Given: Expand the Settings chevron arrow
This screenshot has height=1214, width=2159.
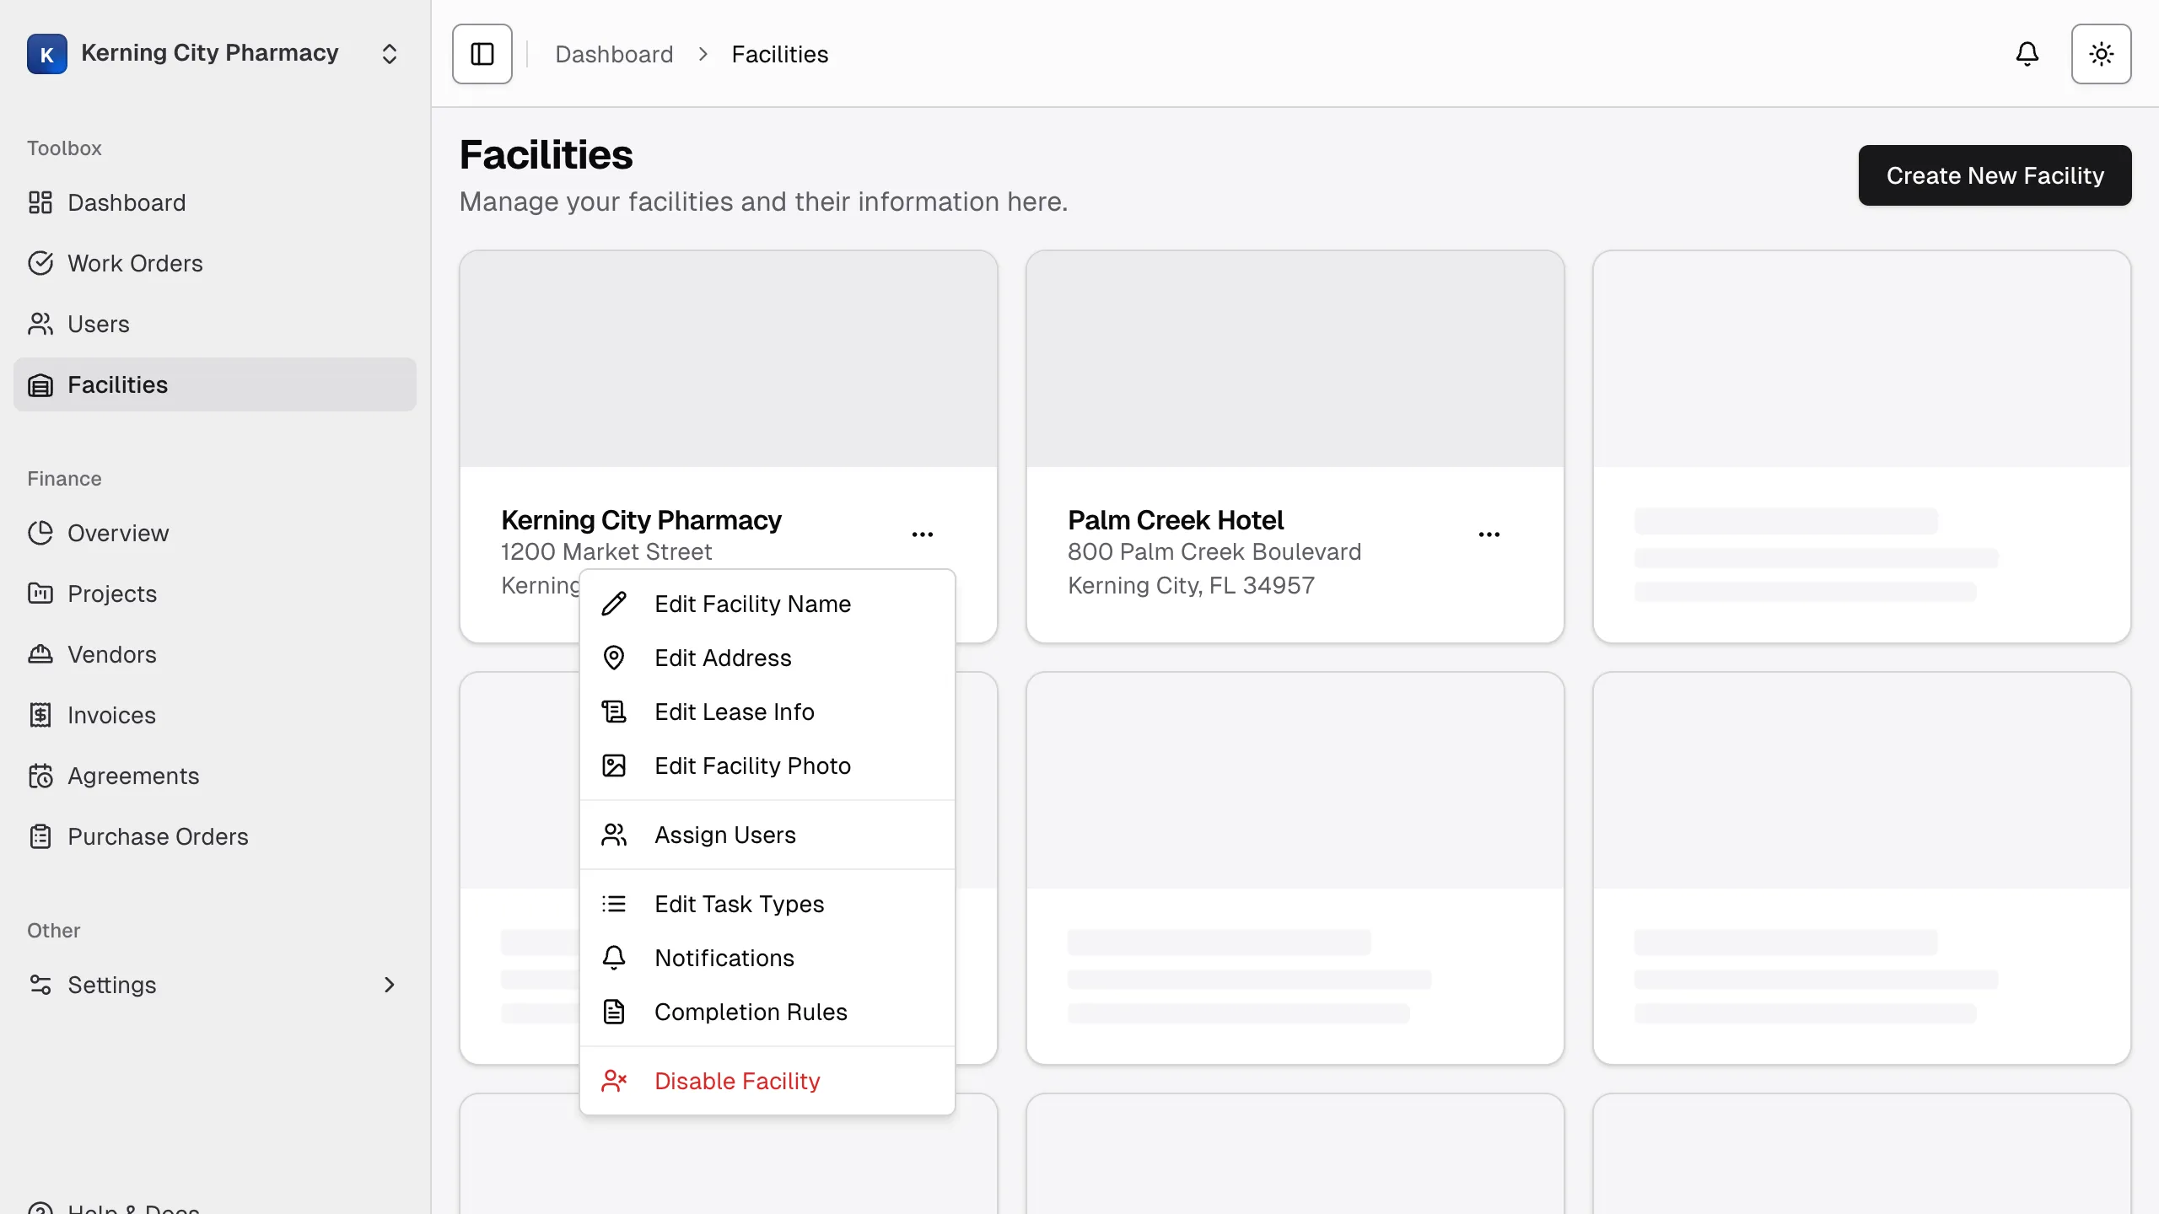Looking at the screenshot, I should 389,985.
